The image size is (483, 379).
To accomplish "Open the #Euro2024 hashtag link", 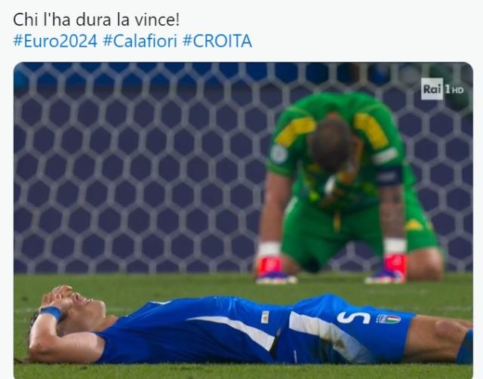I will click(55, 41).
